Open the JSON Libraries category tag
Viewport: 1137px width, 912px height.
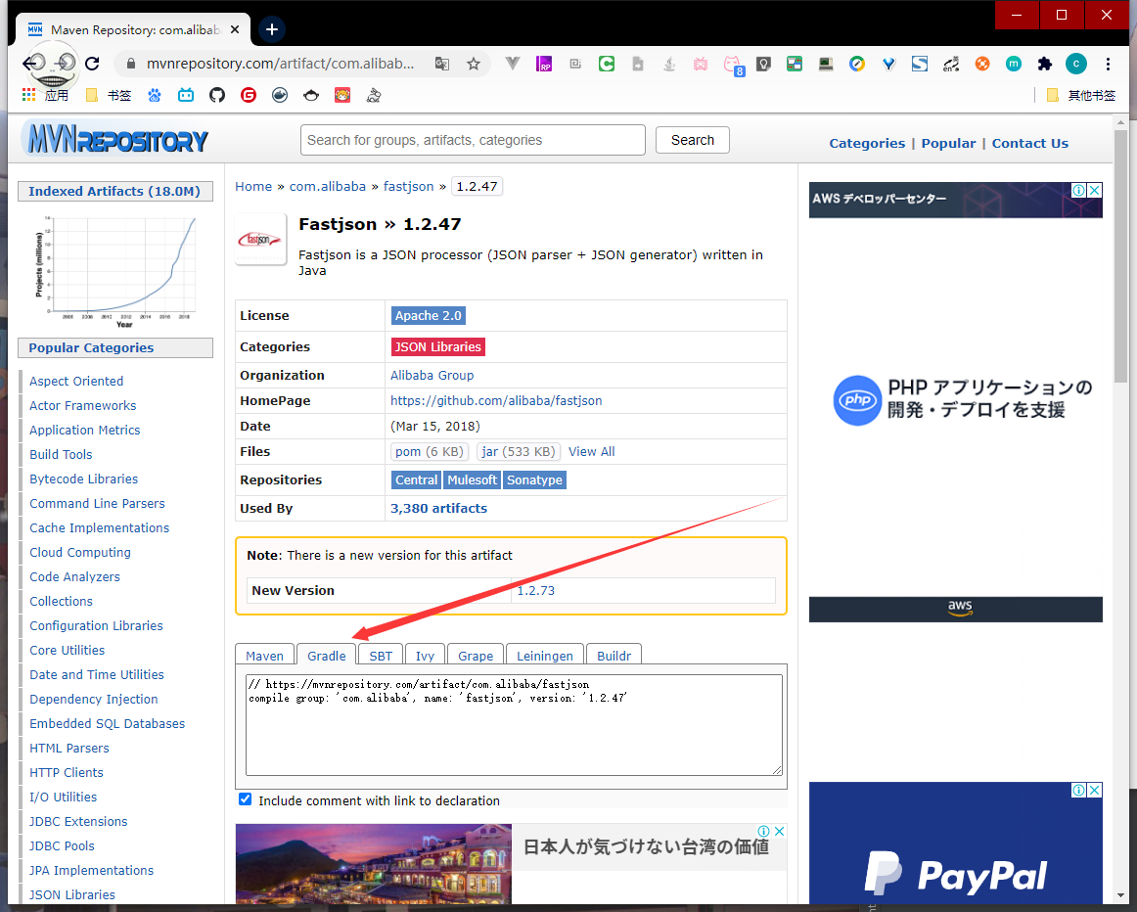[x=437, y=346]
